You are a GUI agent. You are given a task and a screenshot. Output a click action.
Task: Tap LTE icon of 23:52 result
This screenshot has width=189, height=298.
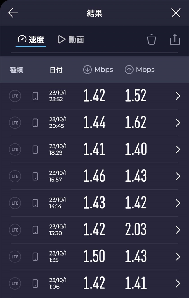pos(15,96)
